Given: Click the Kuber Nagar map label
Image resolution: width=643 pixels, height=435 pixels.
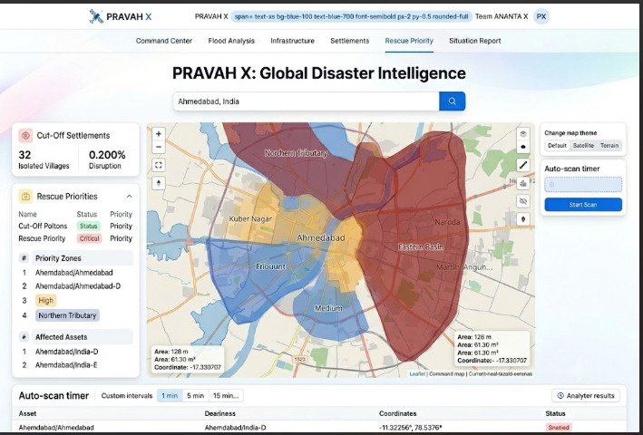Looking at the screenshot, I should pos(250,219).
